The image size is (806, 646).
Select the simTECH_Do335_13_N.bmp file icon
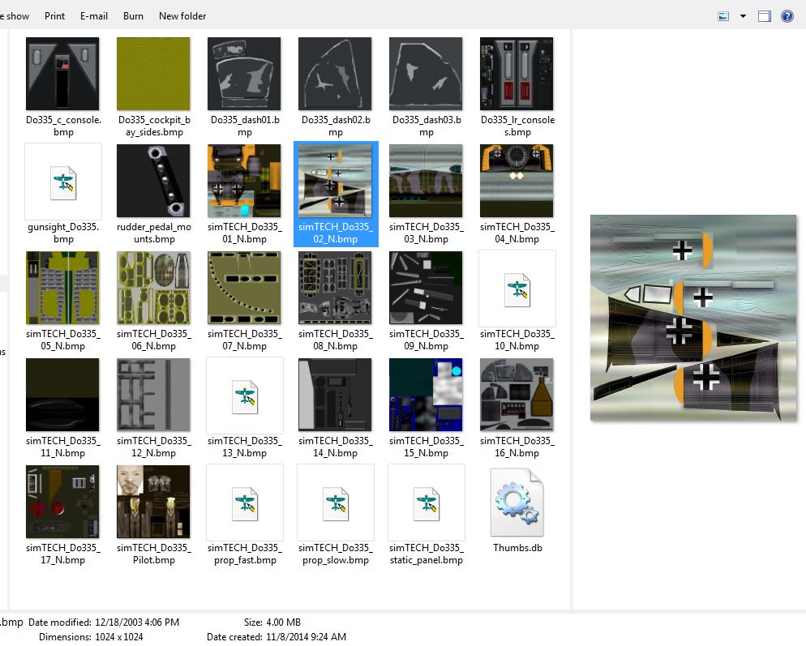coord(245,396)
